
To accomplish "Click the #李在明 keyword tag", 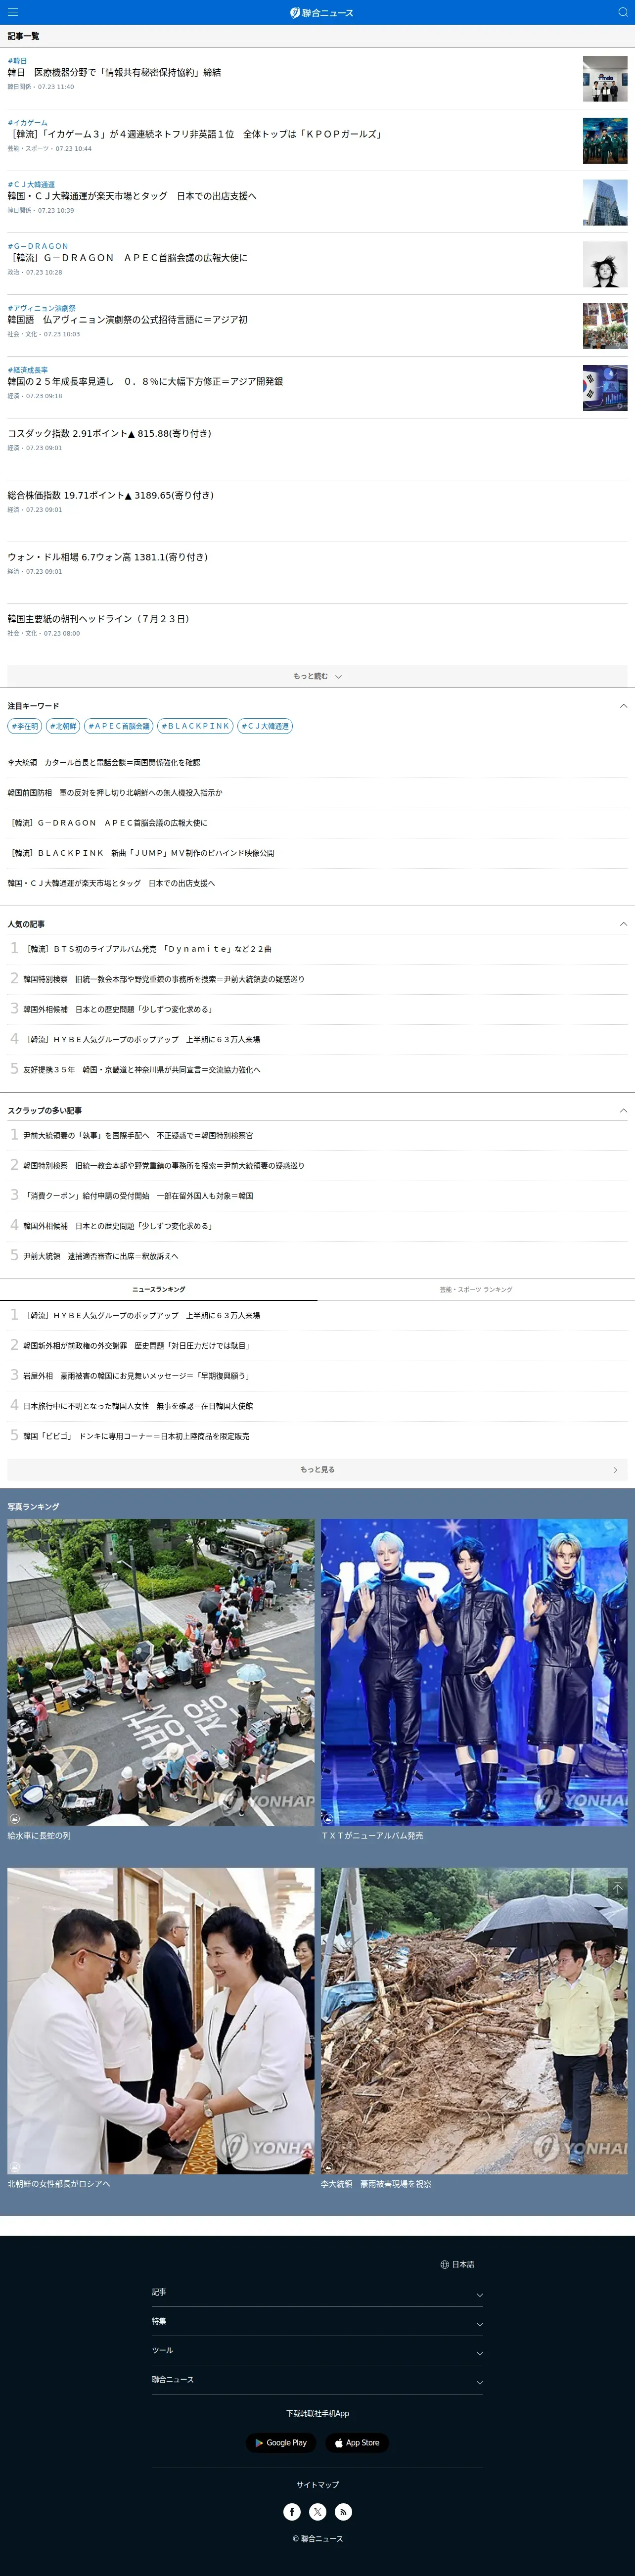I will coord(24,726).
